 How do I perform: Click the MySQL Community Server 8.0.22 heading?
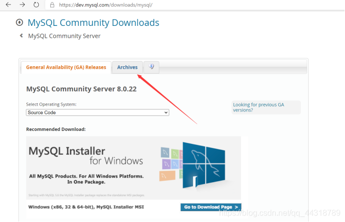[82, 89]
